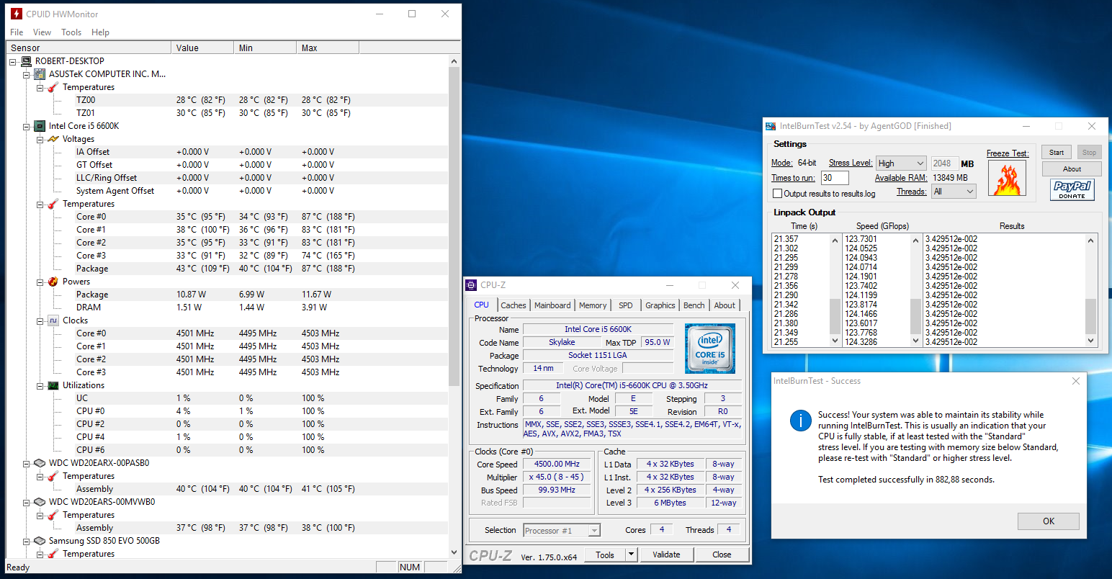1112x579 pixels.
Task: Open the View menu in HWMonitor
Action: 42,32
